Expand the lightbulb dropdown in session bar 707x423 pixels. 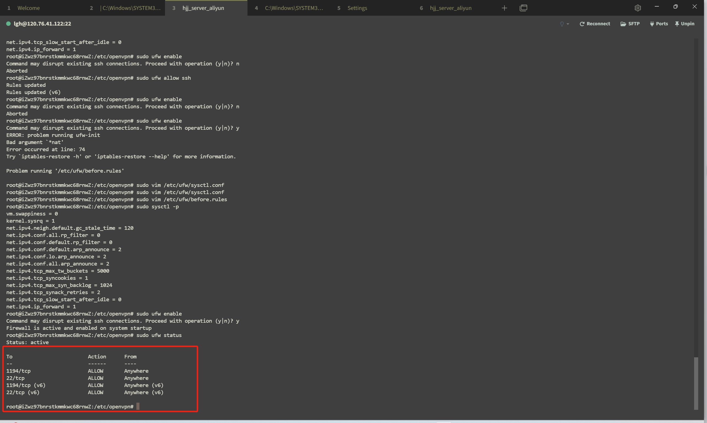(x=564, y=24)
